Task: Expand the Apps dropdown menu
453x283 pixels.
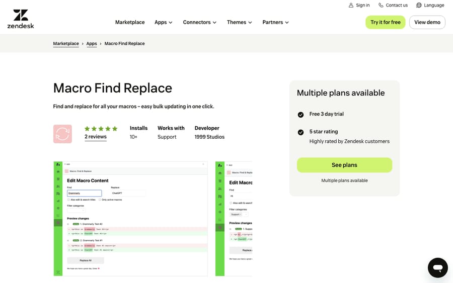Action: pyautogui.click(x=164, y=22)
